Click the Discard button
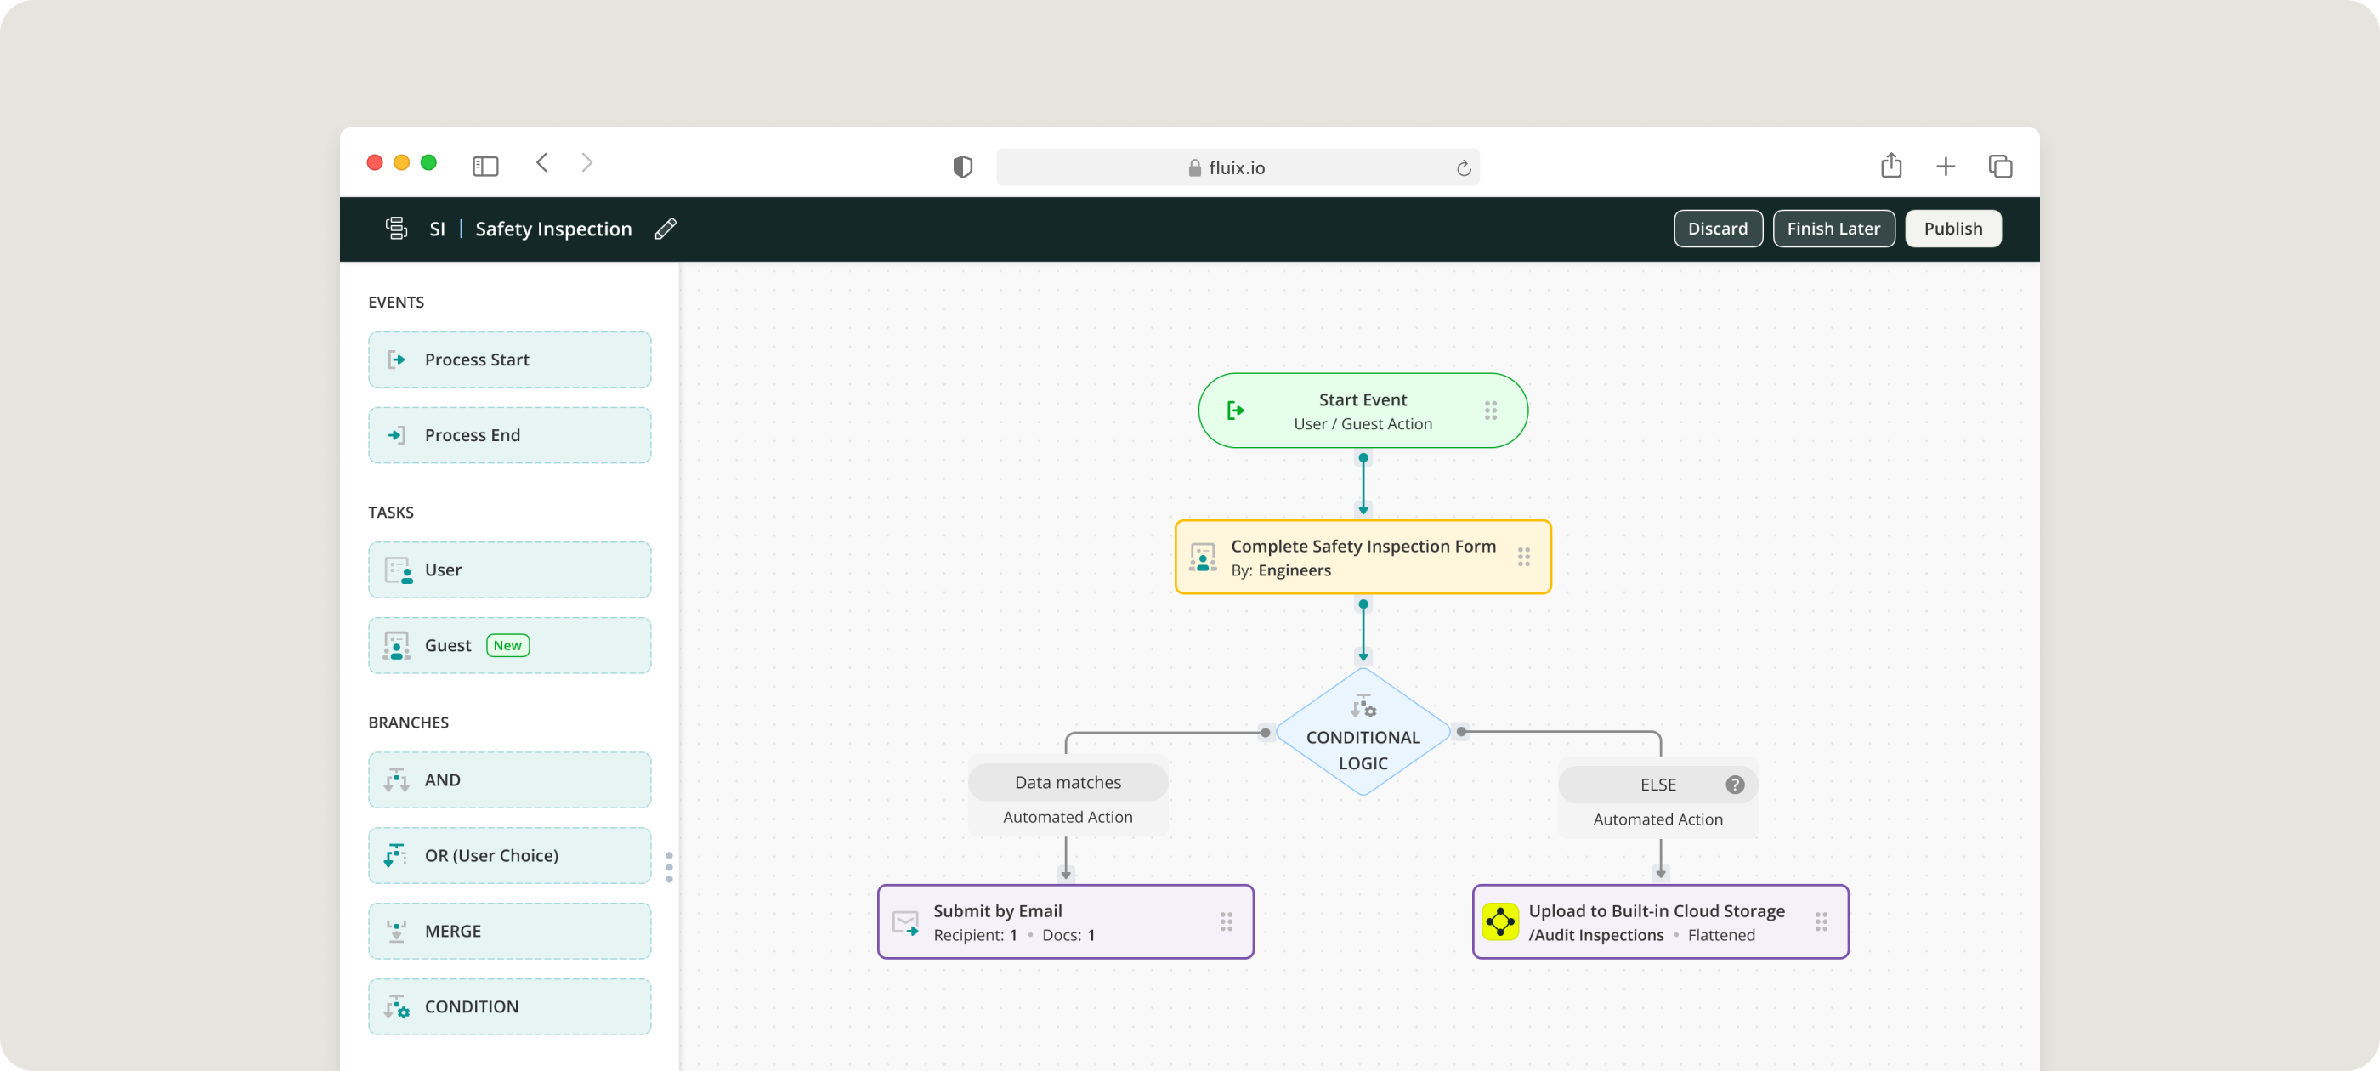 [1717, 229]
